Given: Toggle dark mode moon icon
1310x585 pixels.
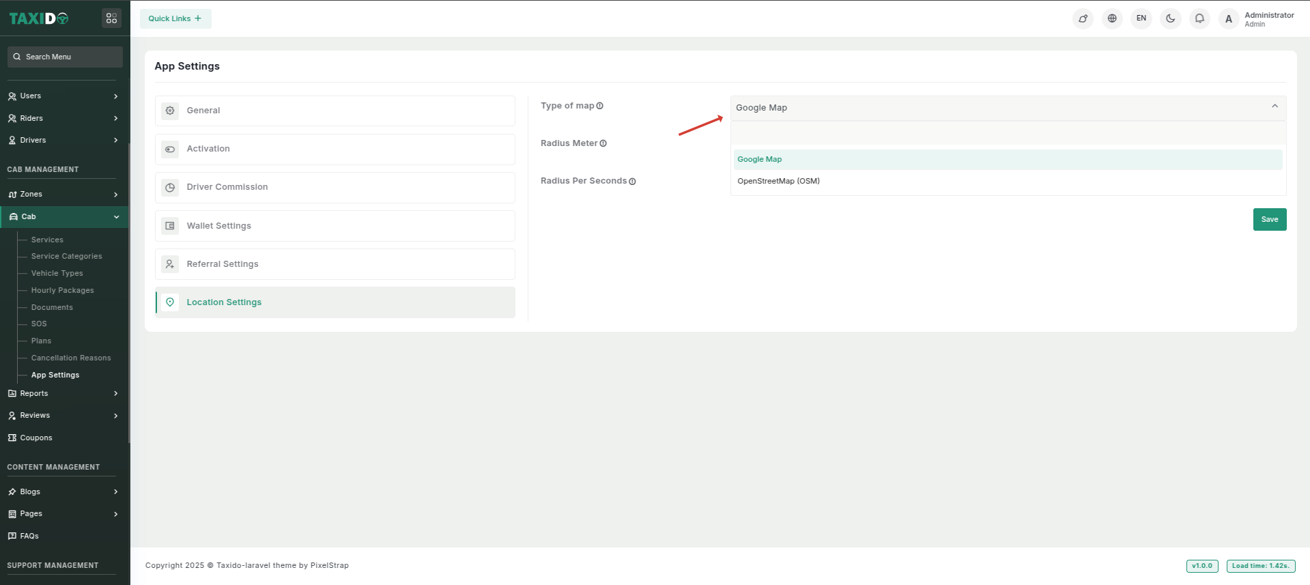Looking at the screenshot, I should (1170, 18).
